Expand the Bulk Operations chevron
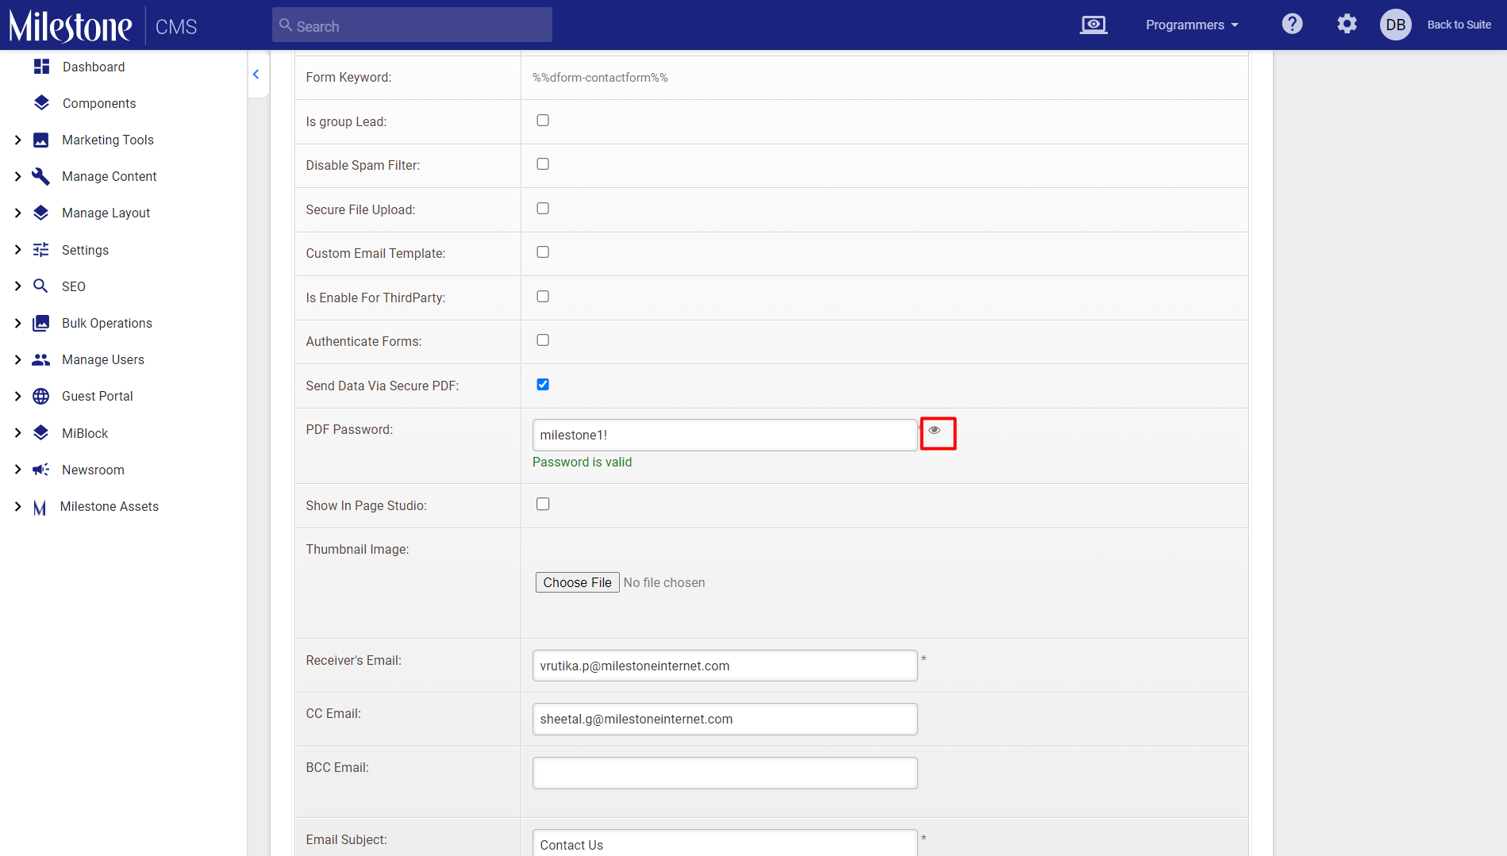1507x856 pixels. (x=17, y=323)
